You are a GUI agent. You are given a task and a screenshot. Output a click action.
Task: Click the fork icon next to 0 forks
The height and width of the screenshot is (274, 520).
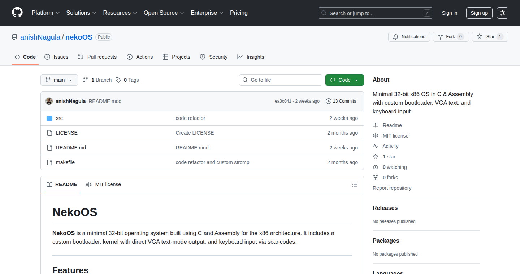[x=376, y=178]
